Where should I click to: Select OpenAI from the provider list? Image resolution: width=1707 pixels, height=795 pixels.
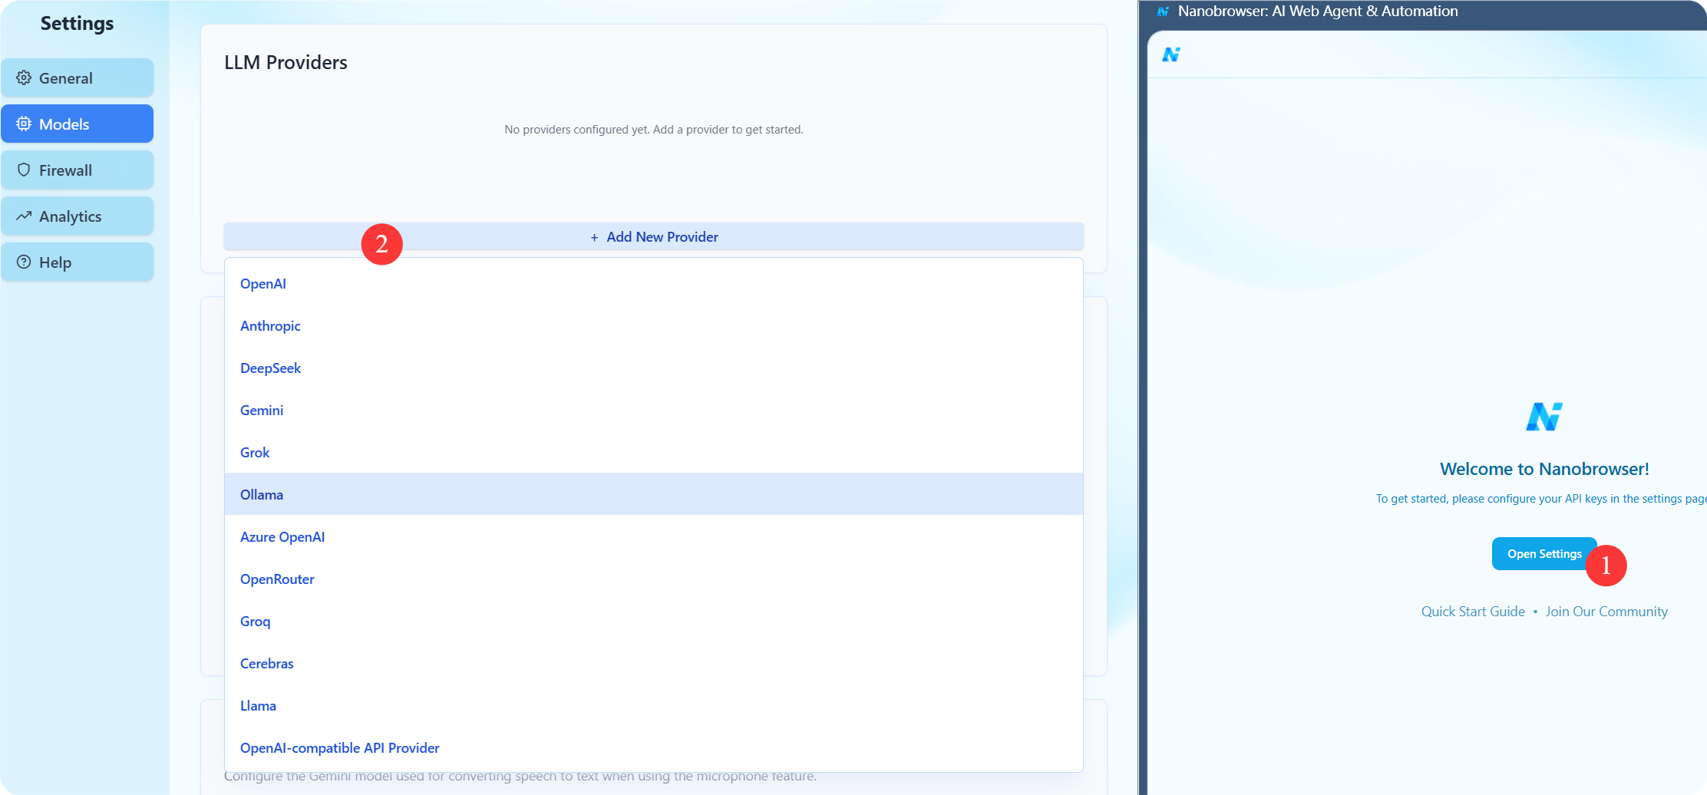pos(263,284)
